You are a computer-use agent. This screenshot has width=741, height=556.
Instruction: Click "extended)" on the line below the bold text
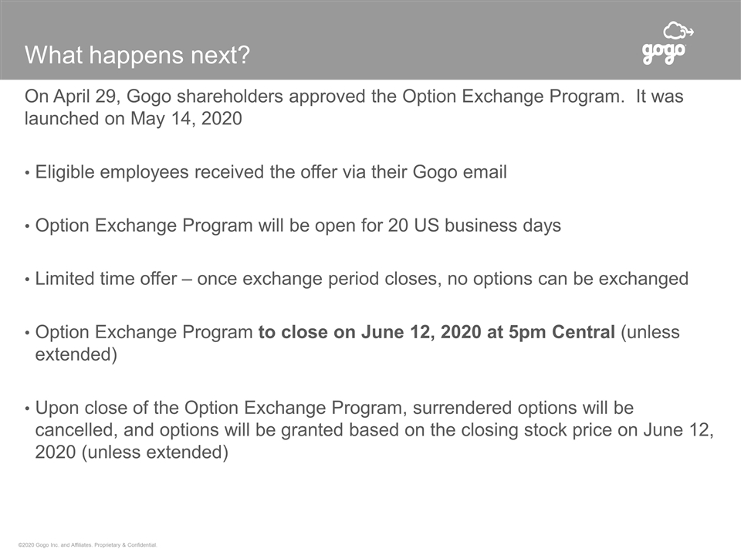[x=76, y=355]
